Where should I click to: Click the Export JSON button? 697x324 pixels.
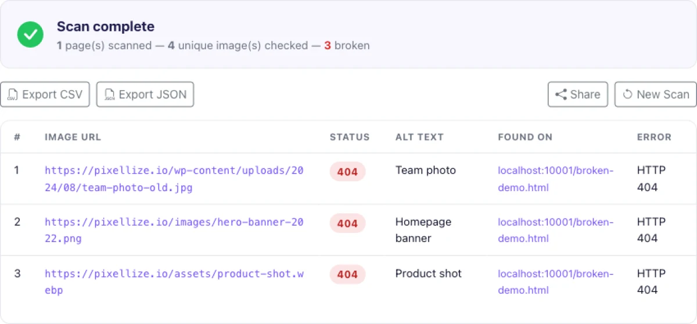point(145,95)
